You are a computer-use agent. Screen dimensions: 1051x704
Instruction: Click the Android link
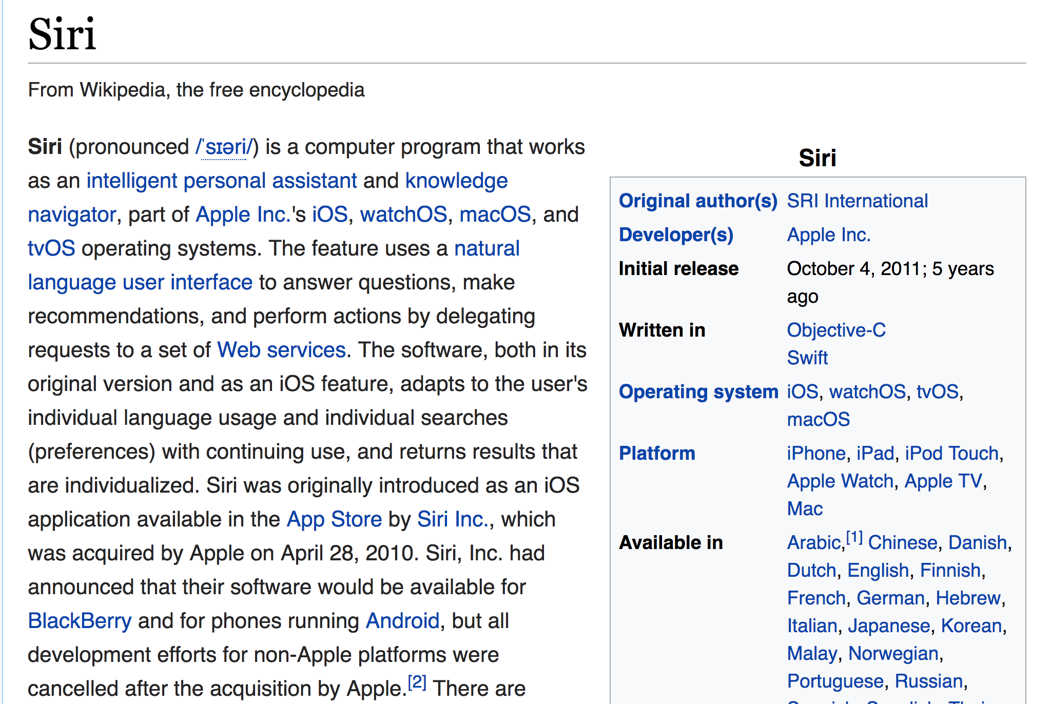[x=403, y=621]
